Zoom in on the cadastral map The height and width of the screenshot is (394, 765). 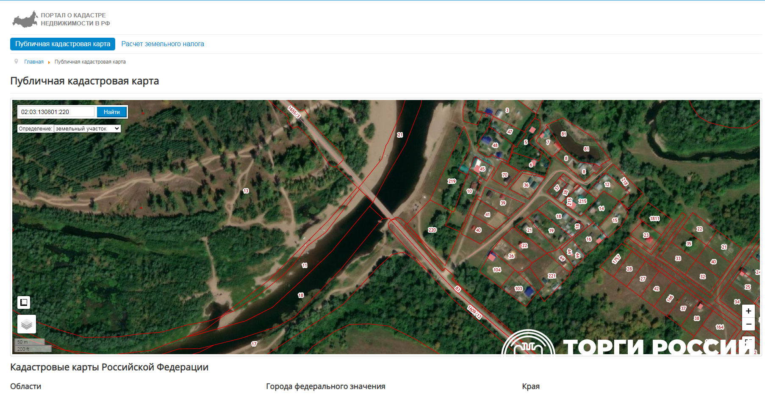click(x=748, y=311)
